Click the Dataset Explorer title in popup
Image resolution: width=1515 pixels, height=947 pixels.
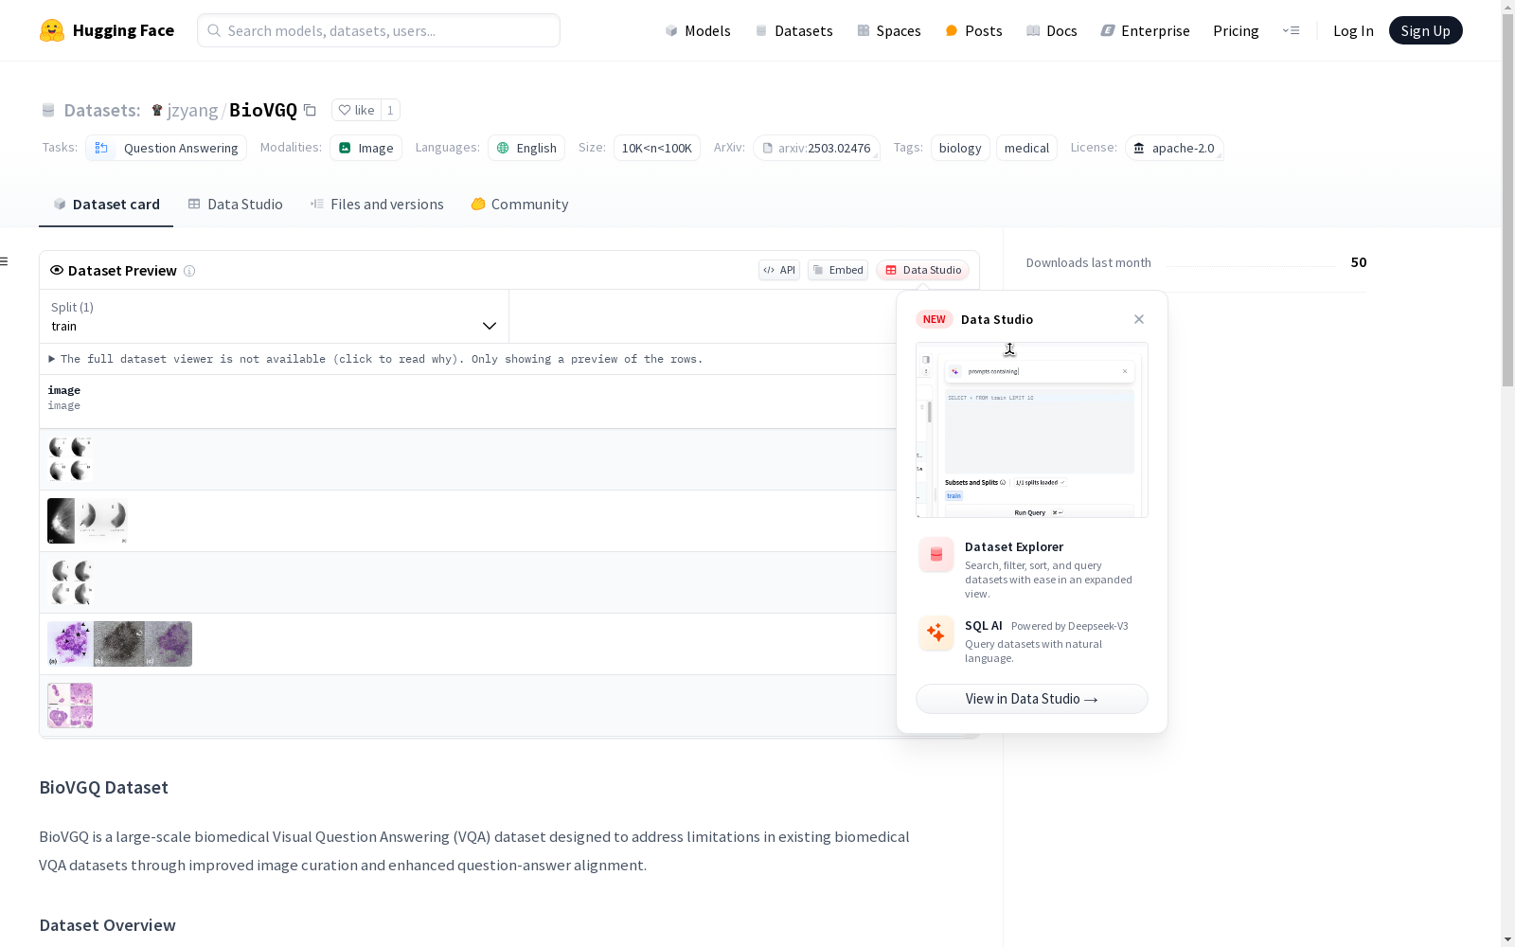1014,546
